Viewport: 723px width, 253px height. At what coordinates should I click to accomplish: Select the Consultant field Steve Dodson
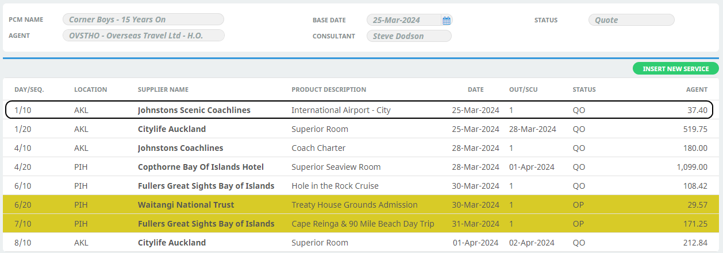[x=409, y=36]
